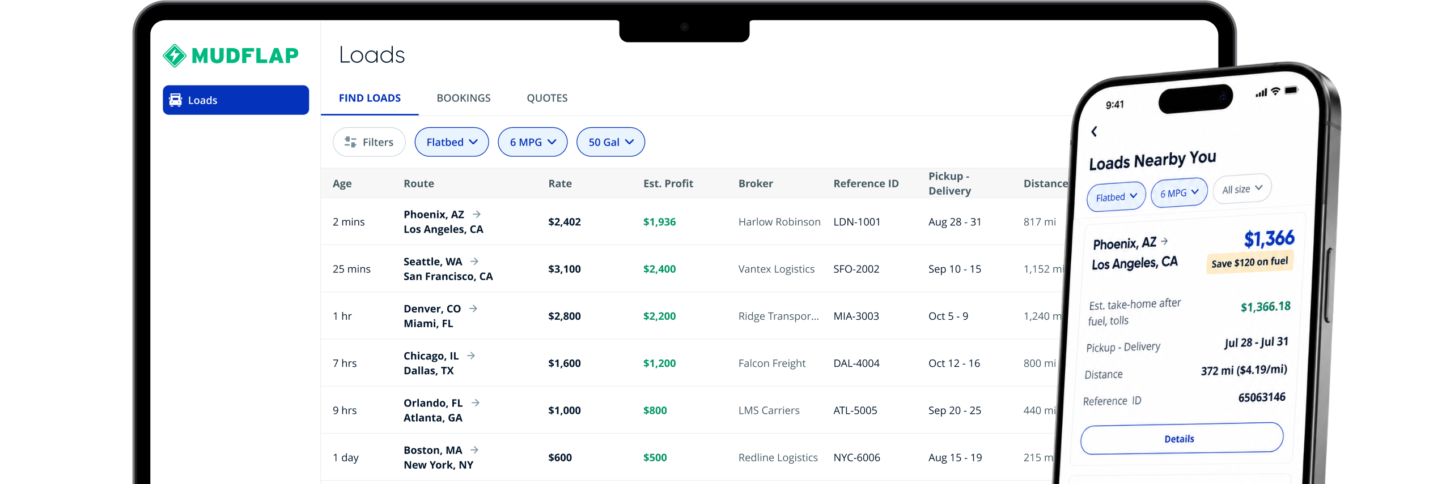Viewport: 1442px width, 484px height.
Task: Open the Flatbed dropdown on the phone
Action: coord(1116,196)
